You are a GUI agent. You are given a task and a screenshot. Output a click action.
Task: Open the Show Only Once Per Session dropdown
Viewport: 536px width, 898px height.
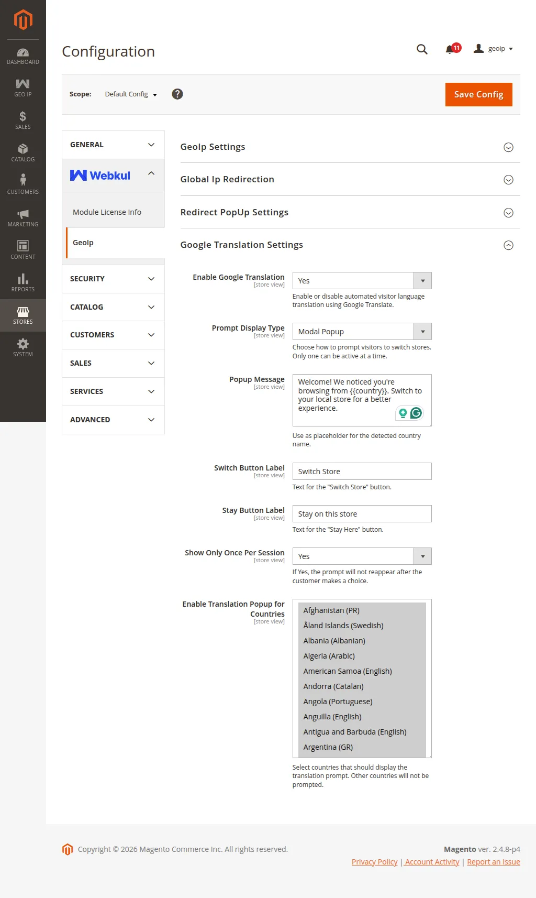click(362, 556)
